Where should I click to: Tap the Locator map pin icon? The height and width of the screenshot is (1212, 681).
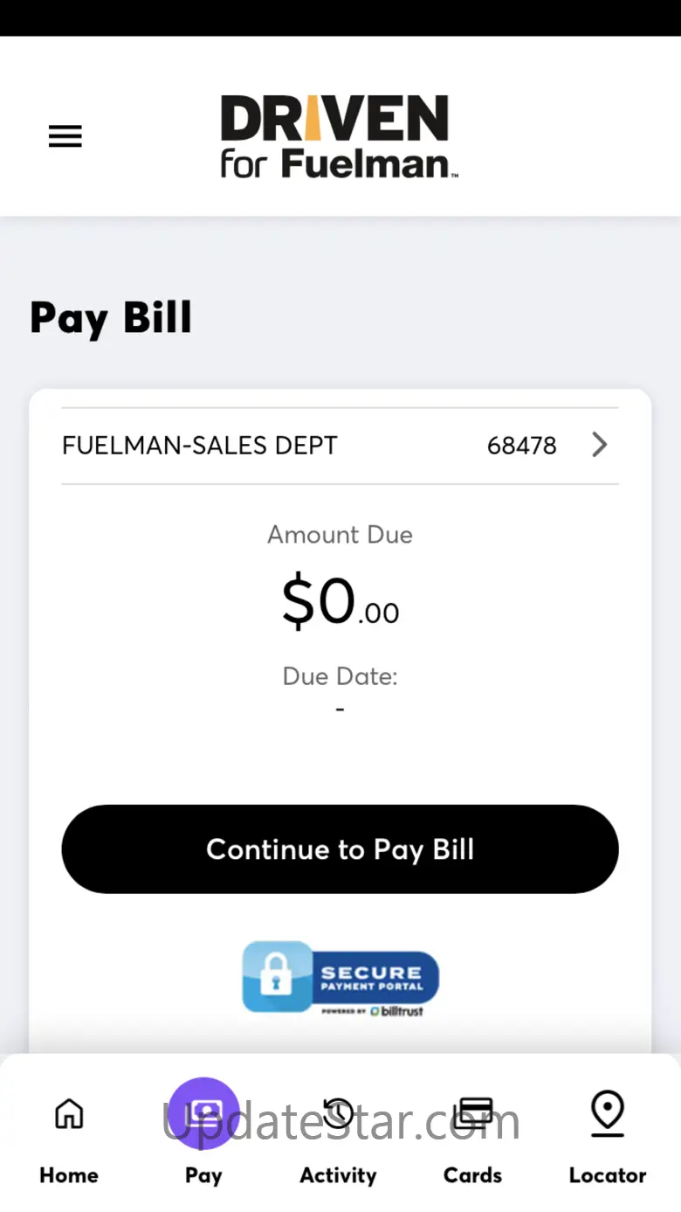click(x=608, y=1113)
